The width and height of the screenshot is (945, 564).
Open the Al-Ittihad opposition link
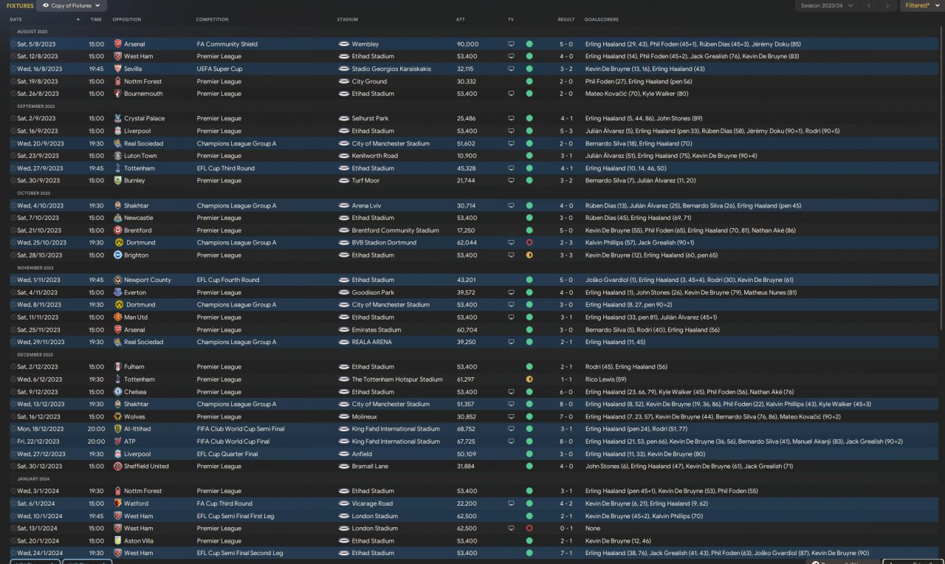[137, 429]
